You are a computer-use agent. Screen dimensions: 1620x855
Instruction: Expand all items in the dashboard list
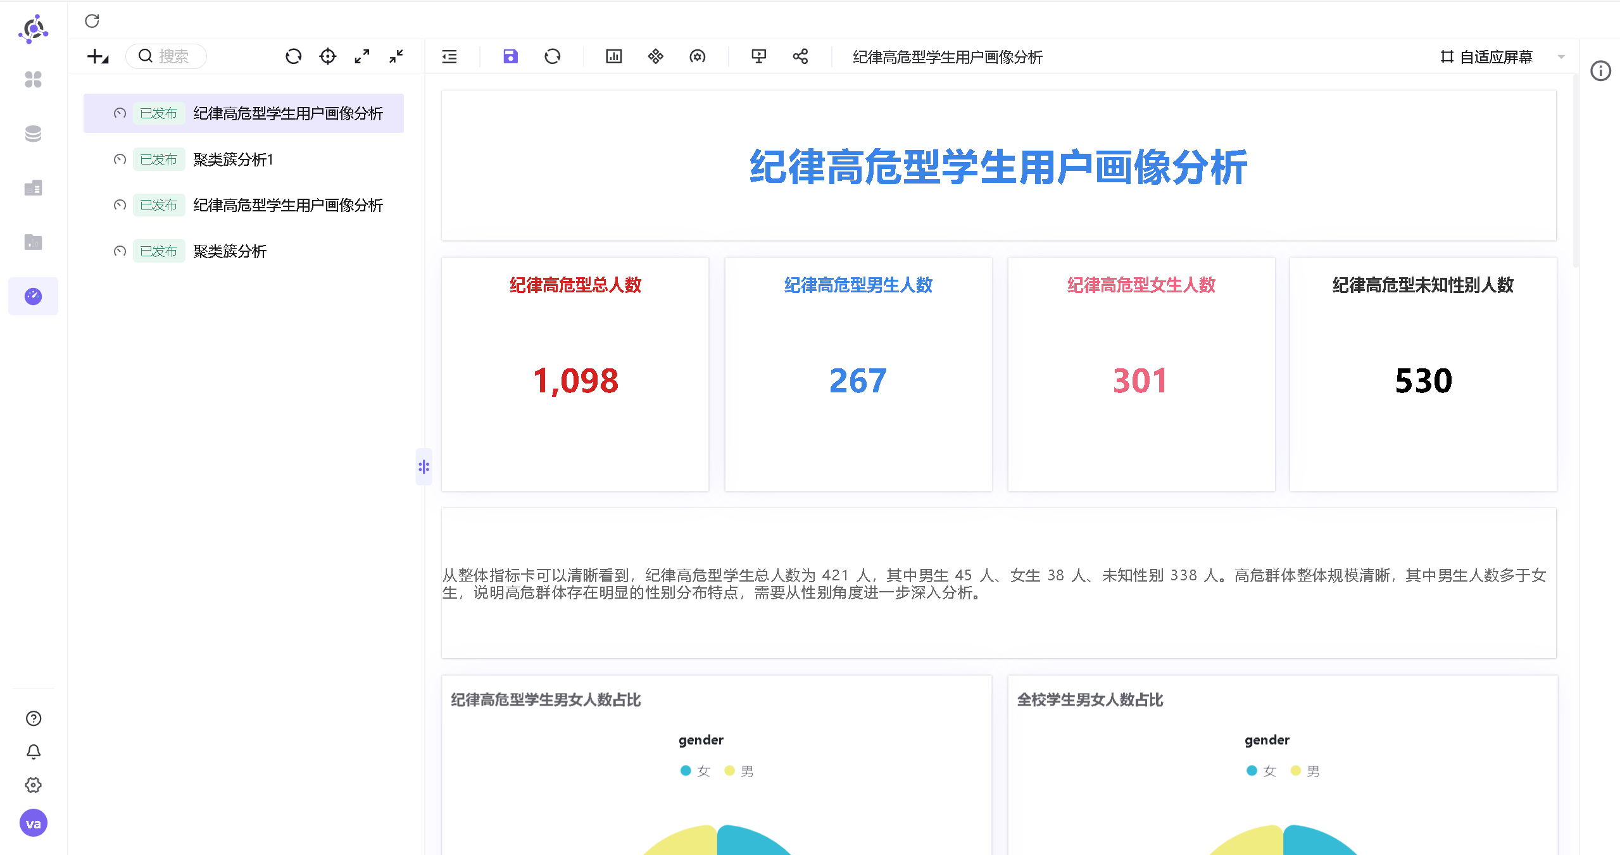[362, 56]
